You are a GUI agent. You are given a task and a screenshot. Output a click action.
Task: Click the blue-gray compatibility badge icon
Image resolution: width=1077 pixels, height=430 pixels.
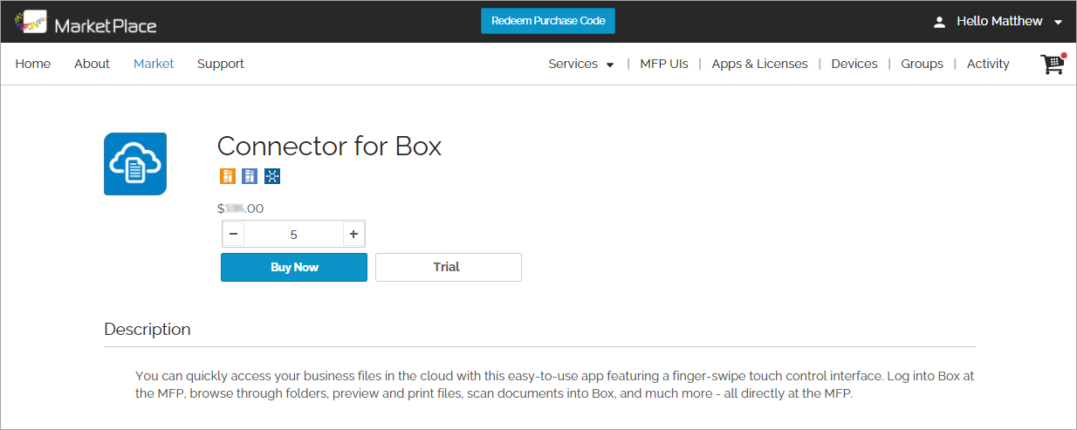(250, 176)
